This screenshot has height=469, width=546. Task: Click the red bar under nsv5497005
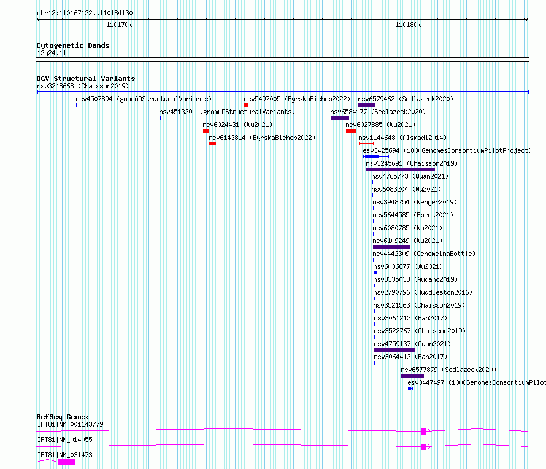pyautogui.click(x=246, y=105)
